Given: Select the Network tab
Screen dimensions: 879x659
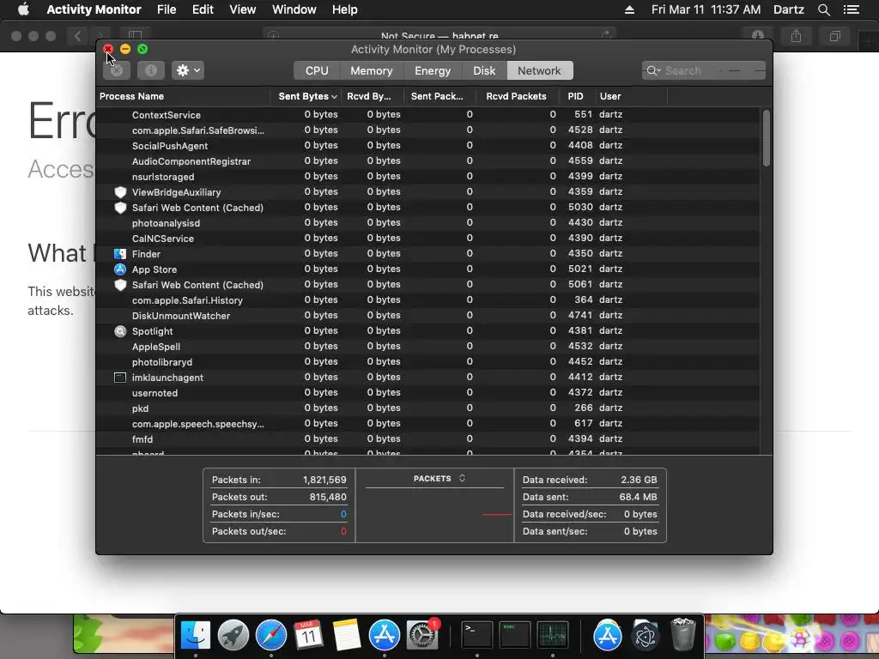Looking at the screenshot, I should click(539, 70).
